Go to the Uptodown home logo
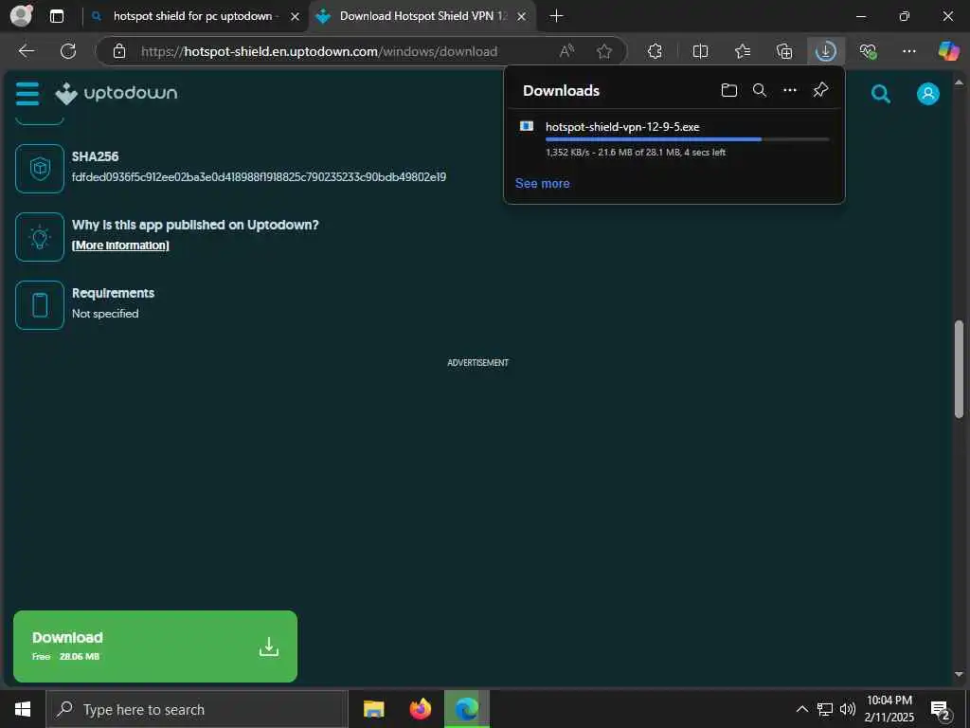 (x=117, y=94)
